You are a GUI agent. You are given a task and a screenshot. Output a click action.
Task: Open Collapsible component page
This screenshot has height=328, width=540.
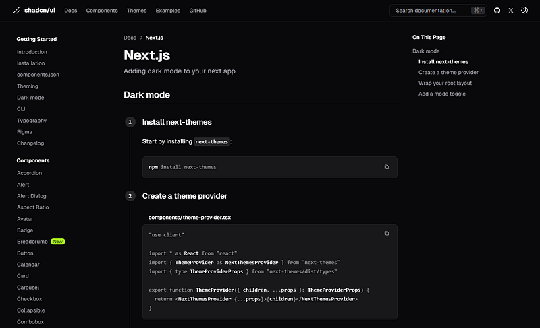[x=30, y=310]
